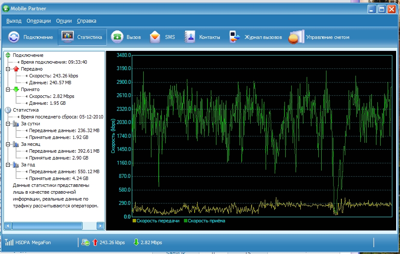
Task: Open the SMS envelope icon
Action: (x=155, y=37)
